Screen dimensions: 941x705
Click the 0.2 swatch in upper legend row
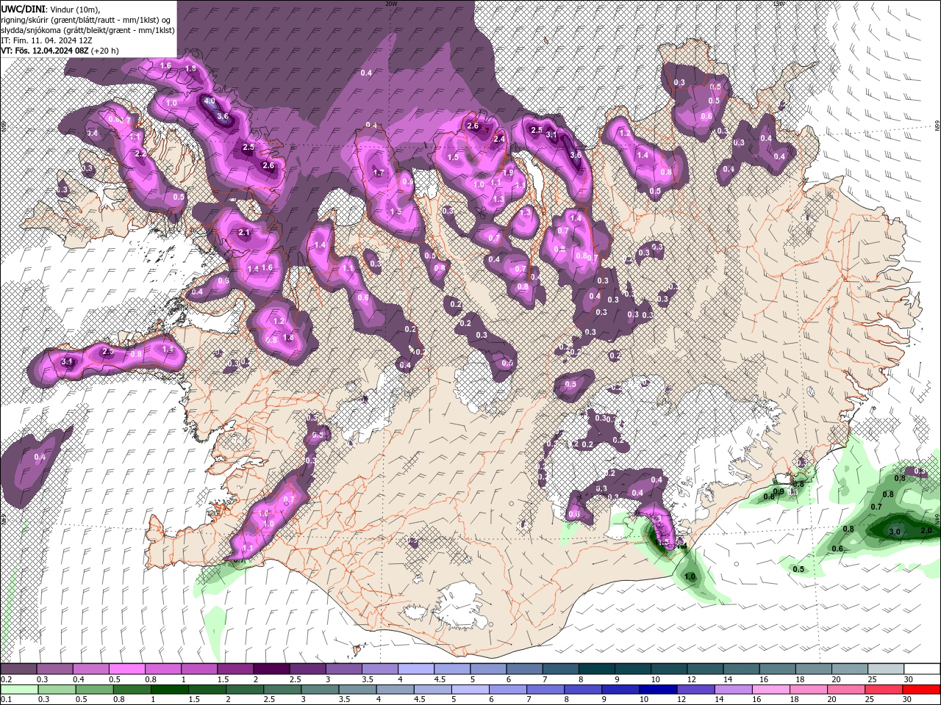pos(18,669)
